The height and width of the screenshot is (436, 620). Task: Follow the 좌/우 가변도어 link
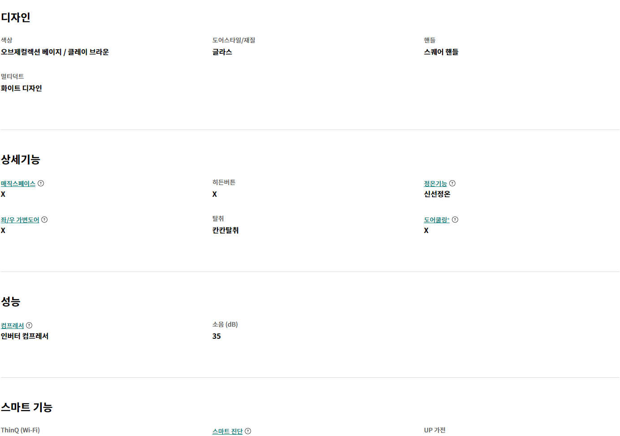[20, 220]
